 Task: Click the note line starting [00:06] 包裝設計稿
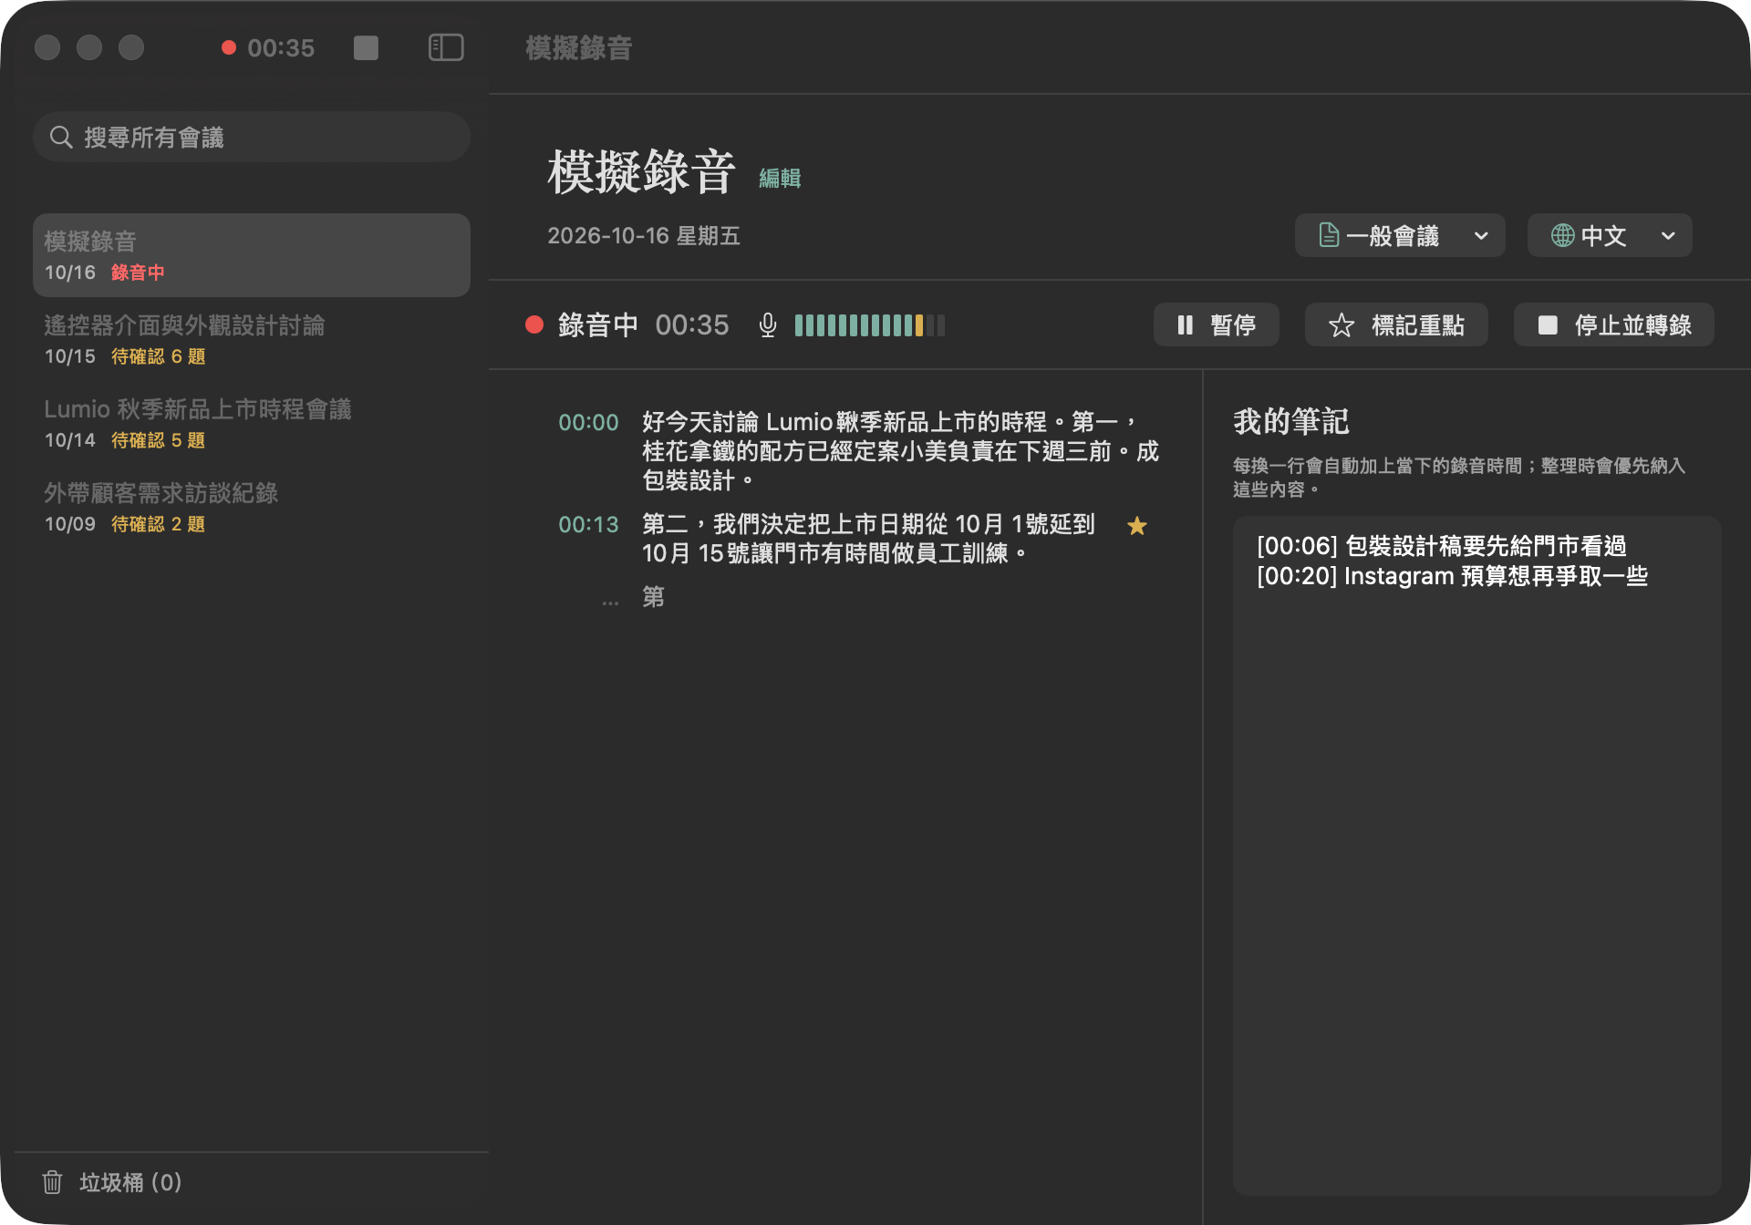(1442, 545)
